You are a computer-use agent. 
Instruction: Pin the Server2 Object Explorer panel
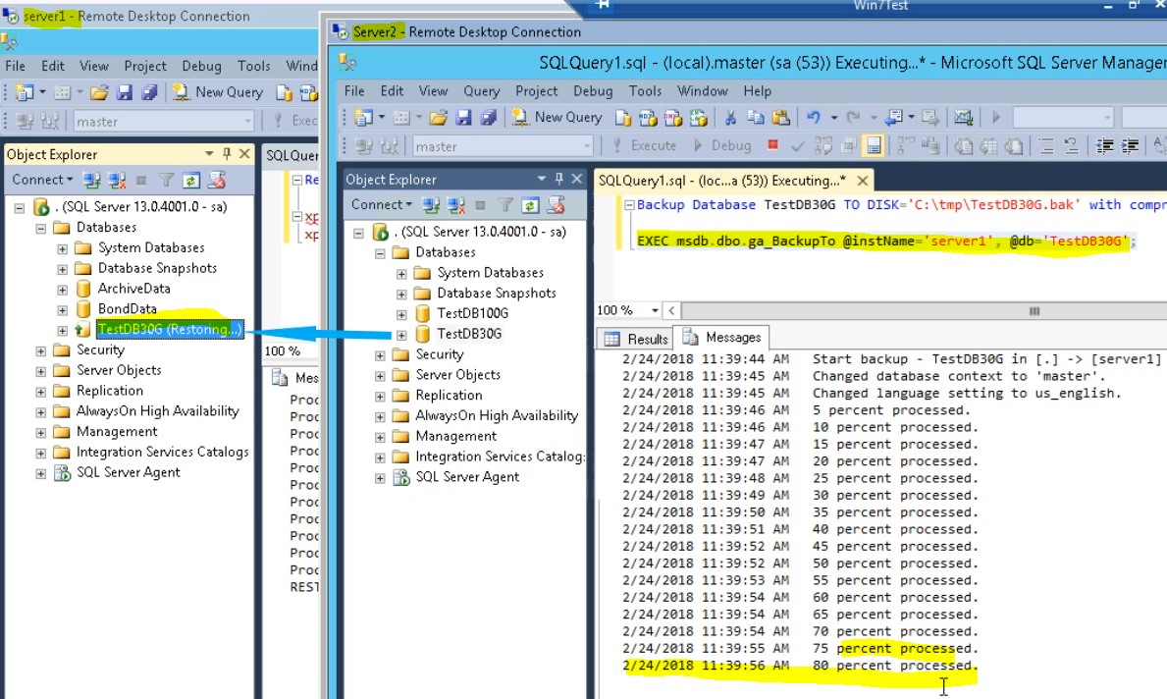(560, 179)
